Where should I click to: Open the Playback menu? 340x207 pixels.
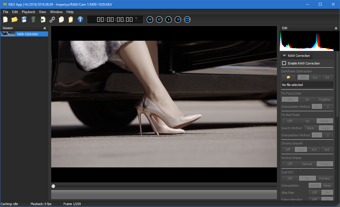(28, 12)
